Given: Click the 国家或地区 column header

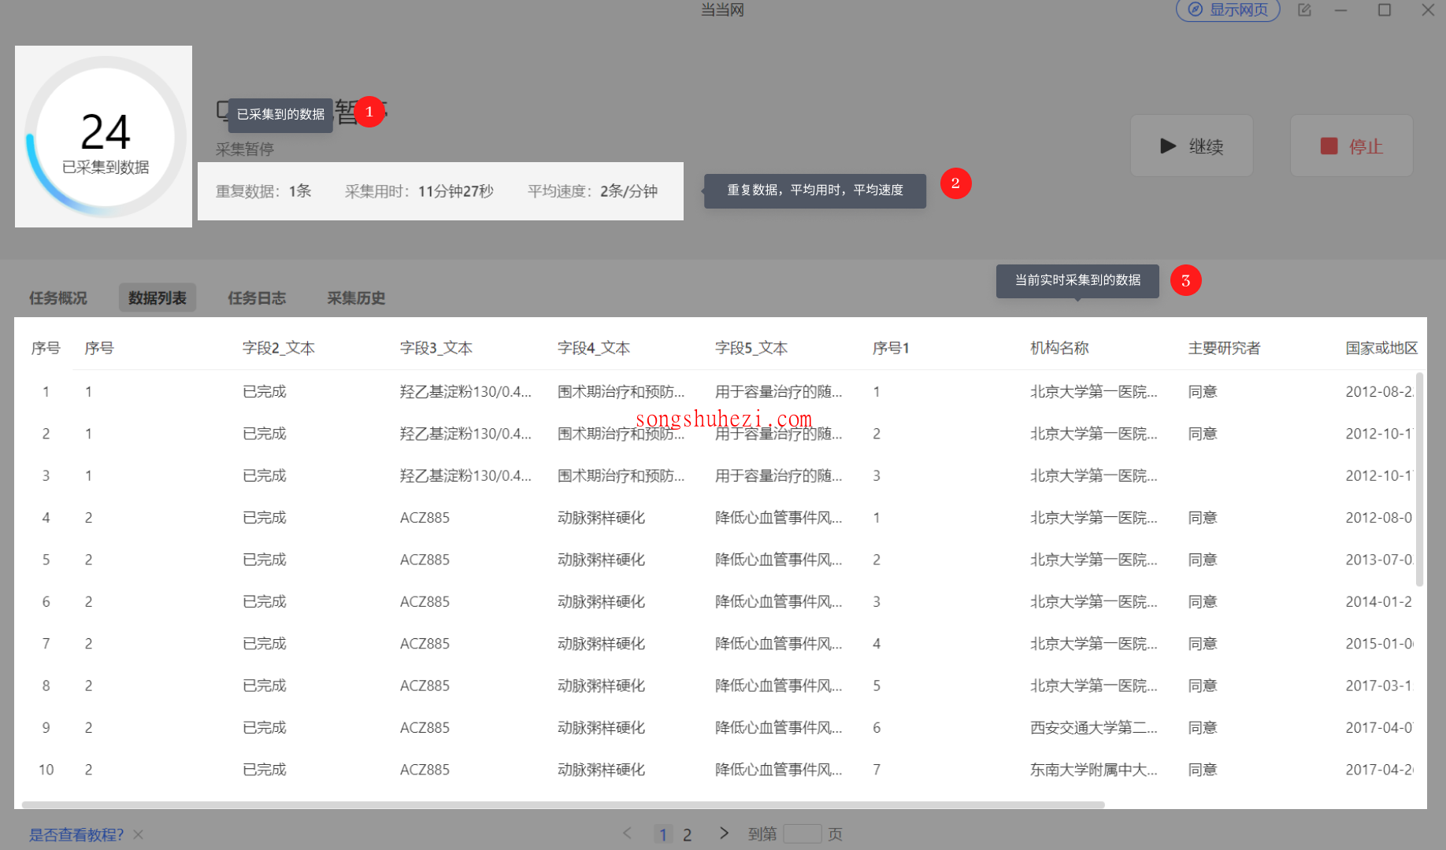Looking at the screenshot, I should pos(1381,348).
